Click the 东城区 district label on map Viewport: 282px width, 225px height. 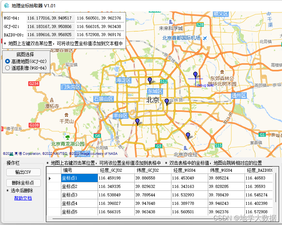tap(155, 91)
